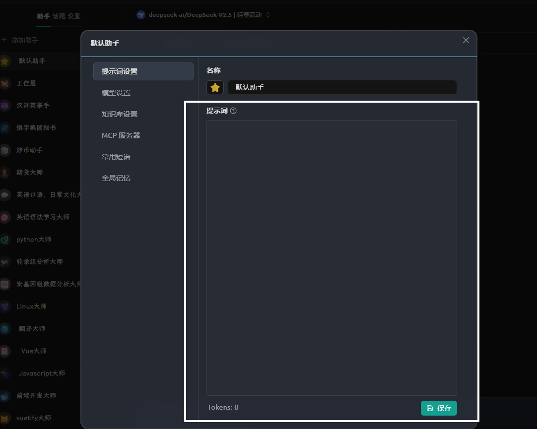Close the 默认助手 settings dialog
The height and width of the screenshot is (429, 537).
pos(466,40)
